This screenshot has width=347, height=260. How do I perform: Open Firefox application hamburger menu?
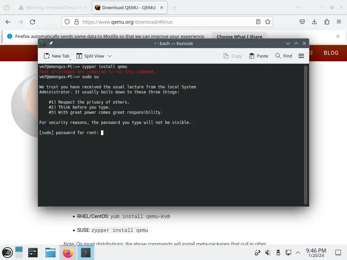[x=339, y=22]
